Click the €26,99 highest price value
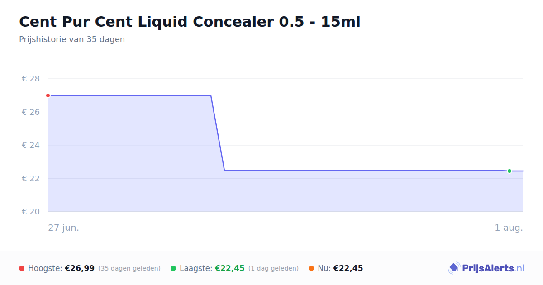 point(80,268)
